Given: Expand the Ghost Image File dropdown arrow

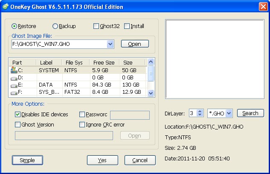Looking at the screenshot, I should 110,44.
